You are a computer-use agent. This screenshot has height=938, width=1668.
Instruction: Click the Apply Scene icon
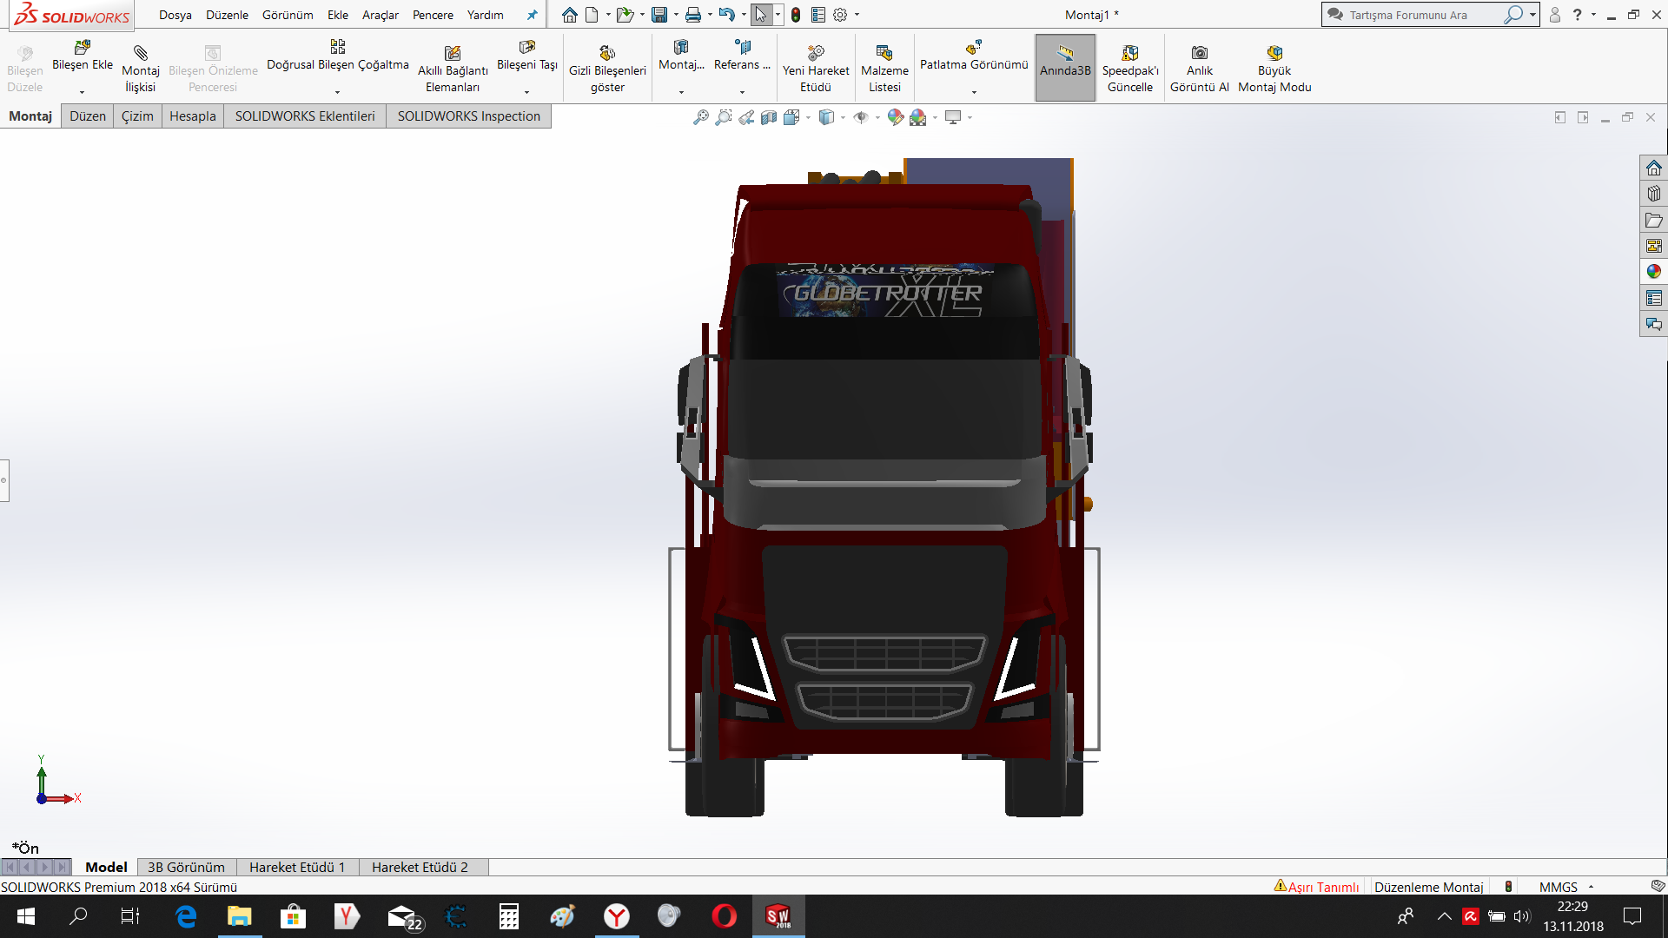point(917,117)
